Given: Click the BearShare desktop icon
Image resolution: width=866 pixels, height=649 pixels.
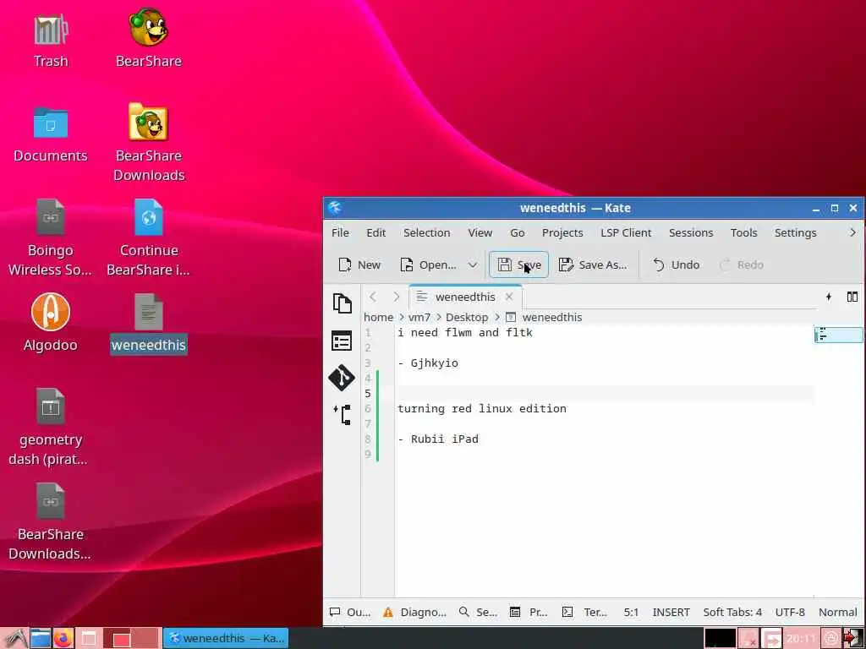Looking at the screenshot, I should [149, 37].
